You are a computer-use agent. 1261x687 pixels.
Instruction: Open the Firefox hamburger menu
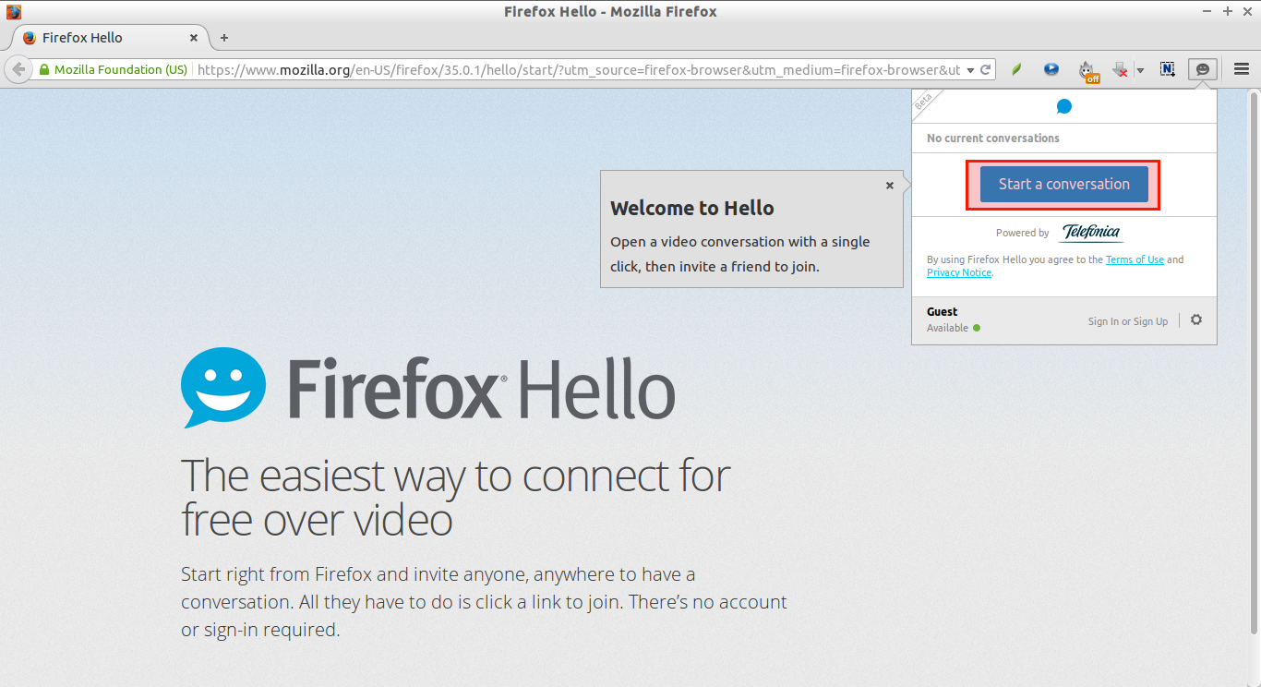(1242, 69)
